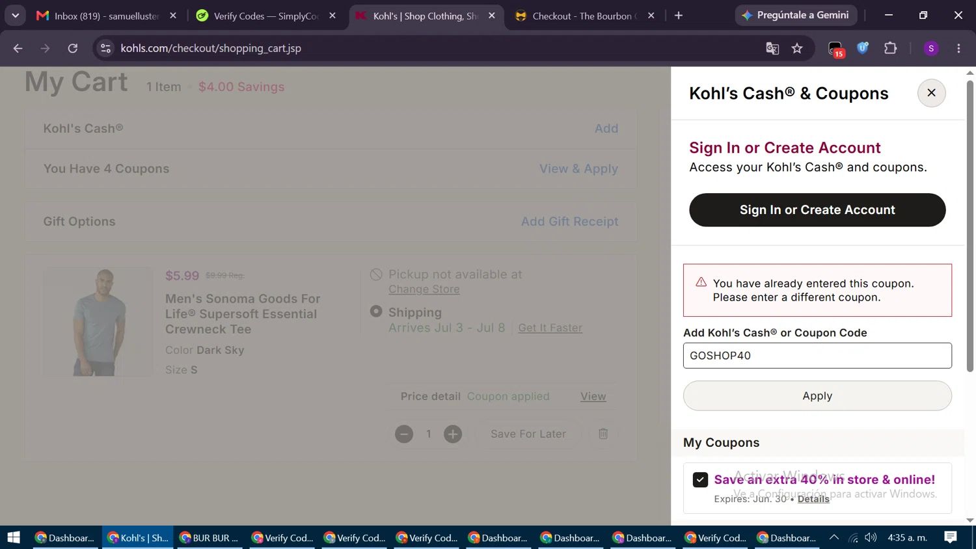Viewport: 976px width, 549px height.
Task: Uncheck the extra 40% coupon checkbox
Action: point(700,480)
